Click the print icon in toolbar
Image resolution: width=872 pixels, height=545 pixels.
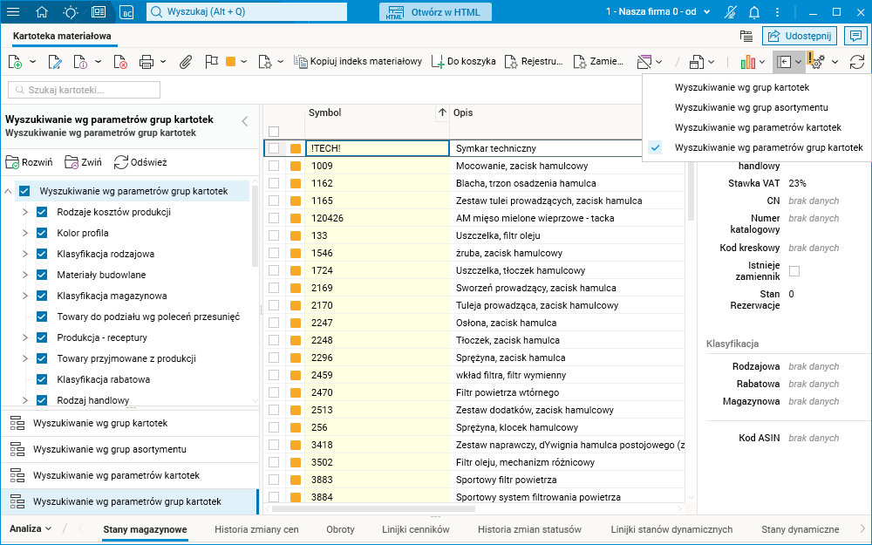click(146, 62)
